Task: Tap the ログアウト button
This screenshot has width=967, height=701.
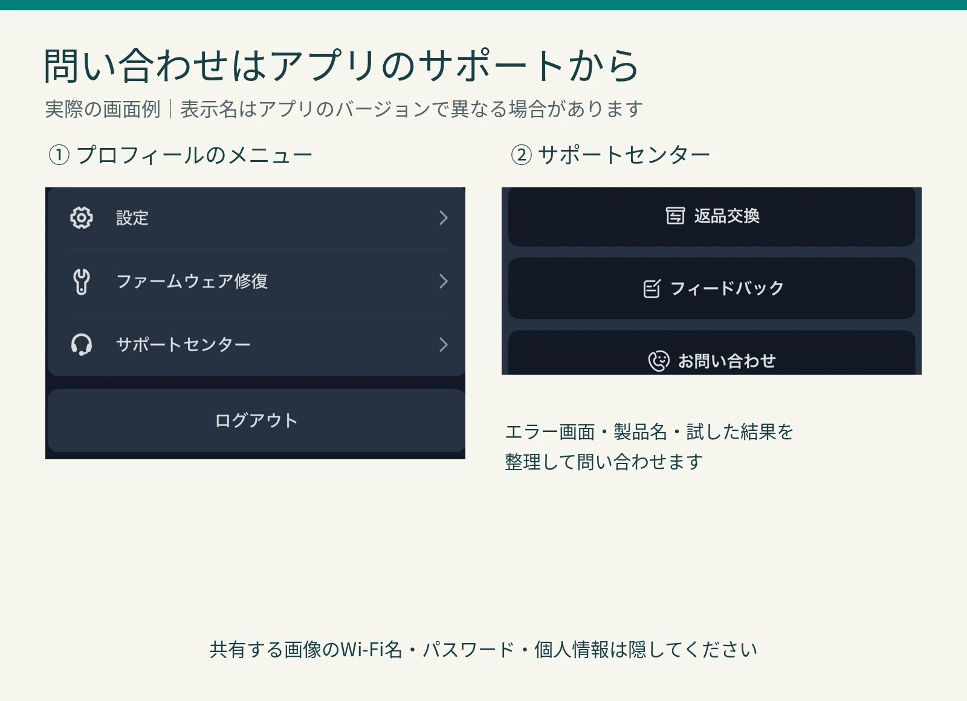Action: click(256, 421)
